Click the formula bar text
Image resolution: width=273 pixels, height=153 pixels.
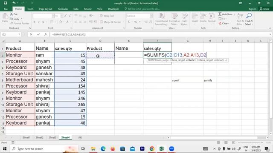point(69,34)
